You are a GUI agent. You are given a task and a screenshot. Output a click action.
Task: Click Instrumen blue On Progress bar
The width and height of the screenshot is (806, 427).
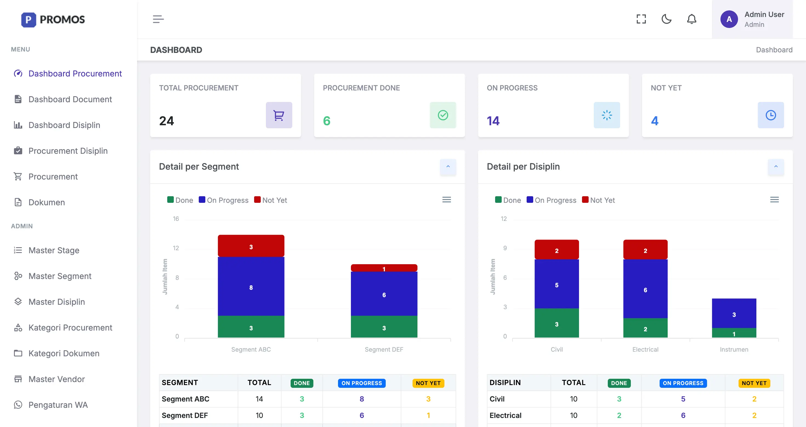(x=734, y=313)
